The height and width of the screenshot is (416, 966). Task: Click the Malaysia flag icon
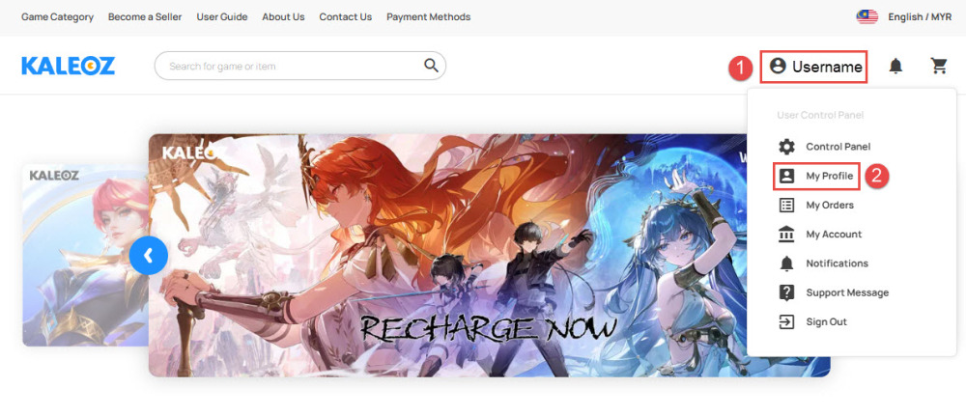867,16
